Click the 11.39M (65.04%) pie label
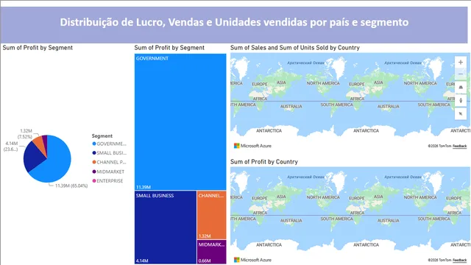This screenshot has height=265, width=471. click(x=71, y=186)
